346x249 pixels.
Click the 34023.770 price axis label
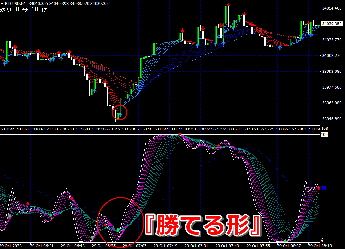point(332,40)
